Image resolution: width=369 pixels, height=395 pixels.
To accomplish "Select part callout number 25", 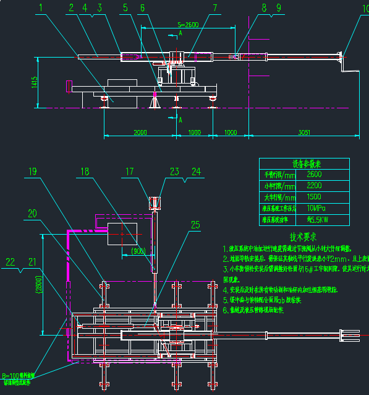I will point(195,225).
